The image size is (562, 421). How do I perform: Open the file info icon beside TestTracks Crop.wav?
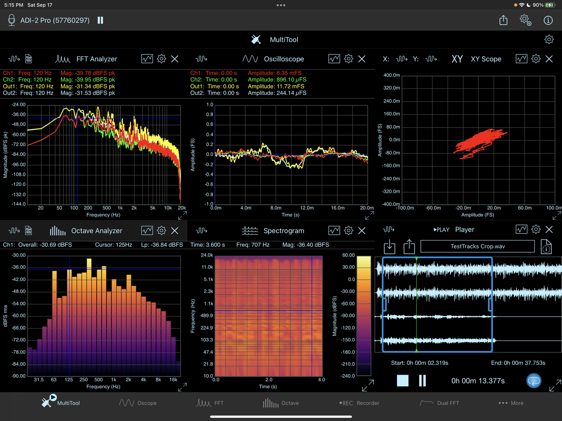[x=546, y=247]
